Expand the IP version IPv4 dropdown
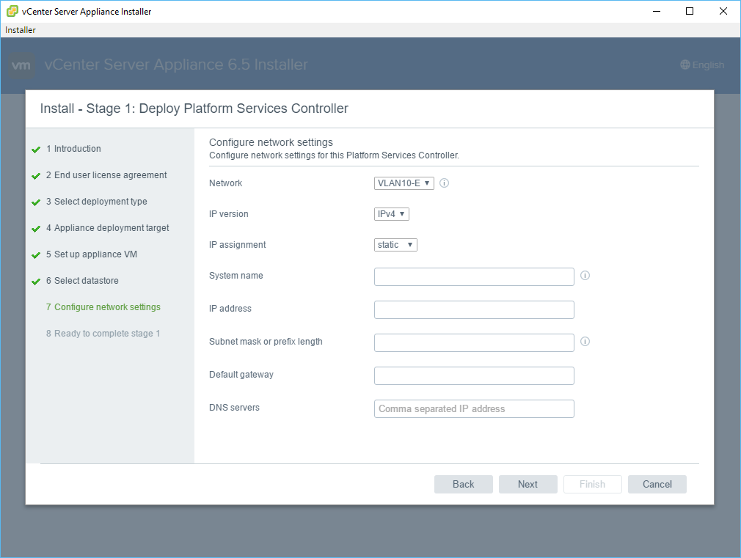Screen dimensions: 741x558 point(391,214)
